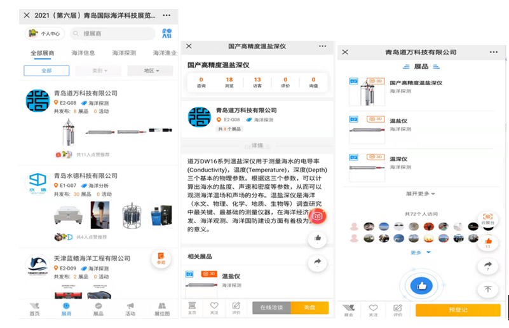Select the 全部展商 tab
The image size is (509, 328).
[x=43, y=53]
